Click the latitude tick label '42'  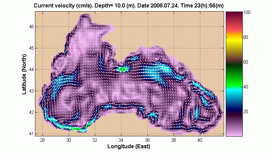[32, 112]
